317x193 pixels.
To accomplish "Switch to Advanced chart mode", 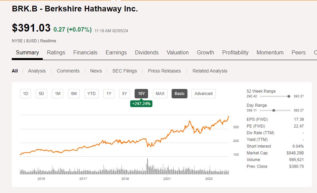I will 204,94.
